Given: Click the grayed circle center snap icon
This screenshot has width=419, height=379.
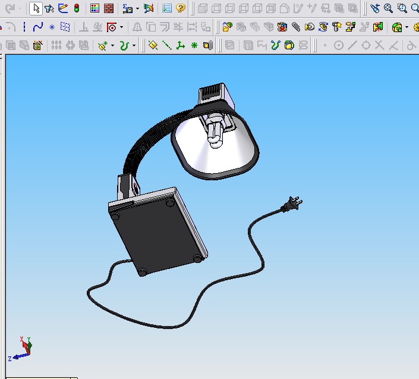Looking at the screenshot, I should (339, 45).
